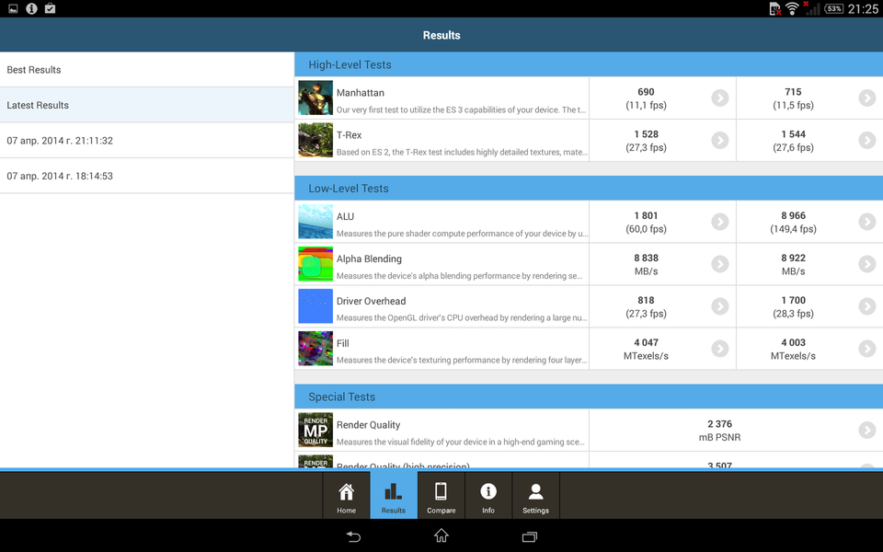
Task: Open result from 07 апр. 2014 21:11:32
Action: [147, 141]
